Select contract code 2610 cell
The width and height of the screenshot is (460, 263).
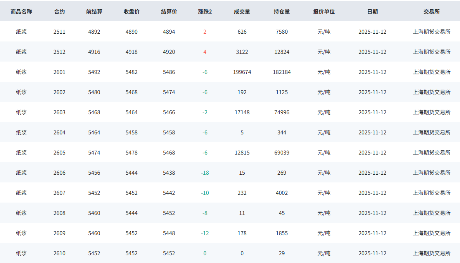click(59, 253)
